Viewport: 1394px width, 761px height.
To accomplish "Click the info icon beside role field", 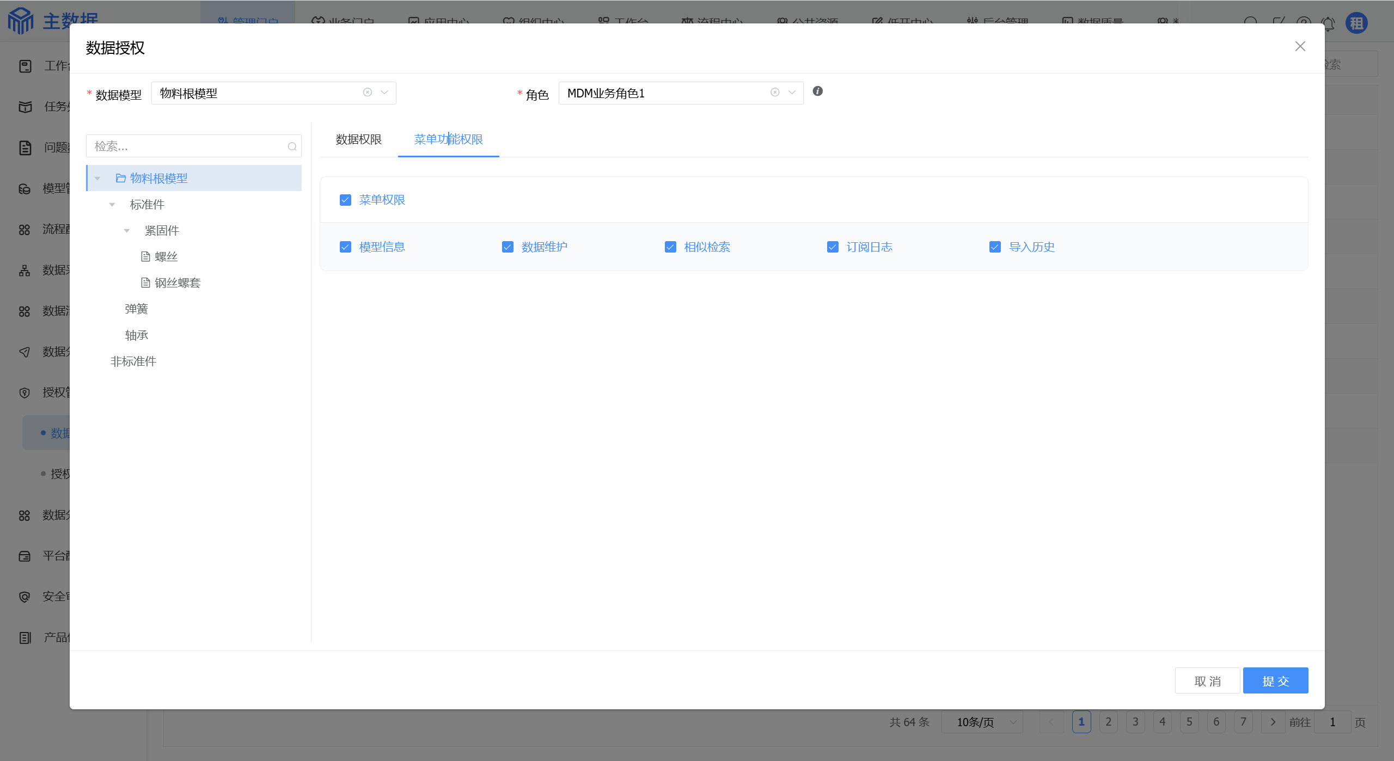I will pyautogui.click(x=817, y=91).
